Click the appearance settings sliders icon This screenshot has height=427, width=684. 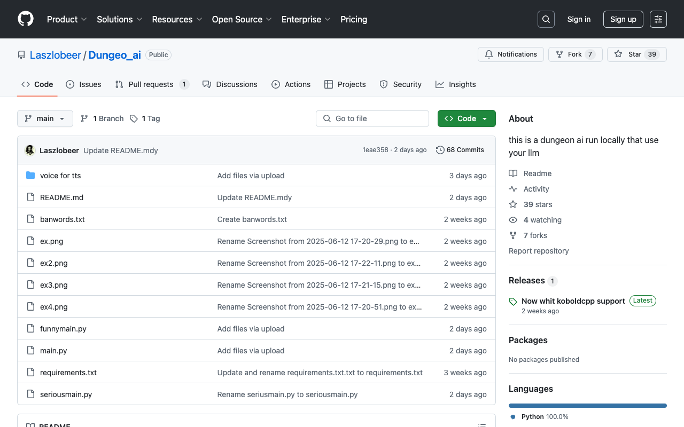click(658, 19)
